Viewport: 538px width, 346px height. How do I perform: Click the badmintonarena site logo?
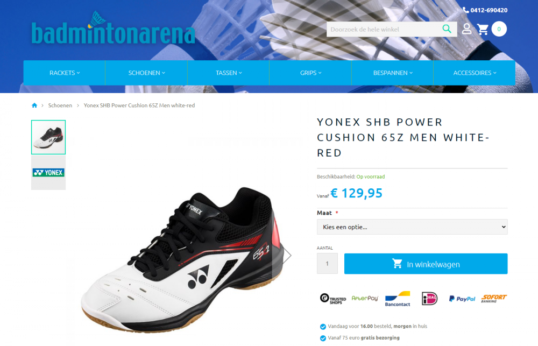[x=113, y=29]
